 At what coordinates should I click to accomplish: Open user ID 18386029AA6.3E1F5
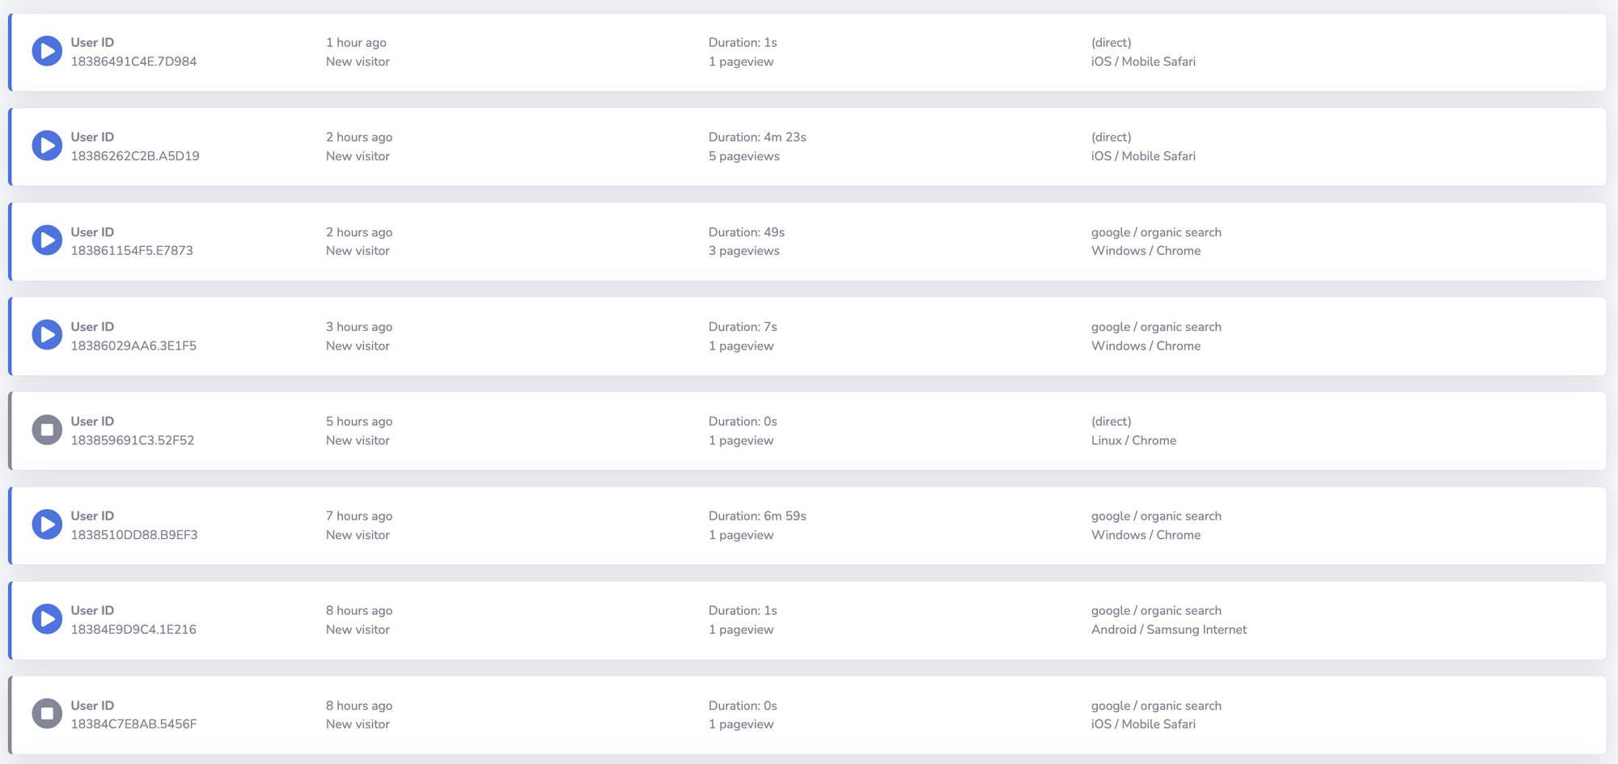click(133, 346)
